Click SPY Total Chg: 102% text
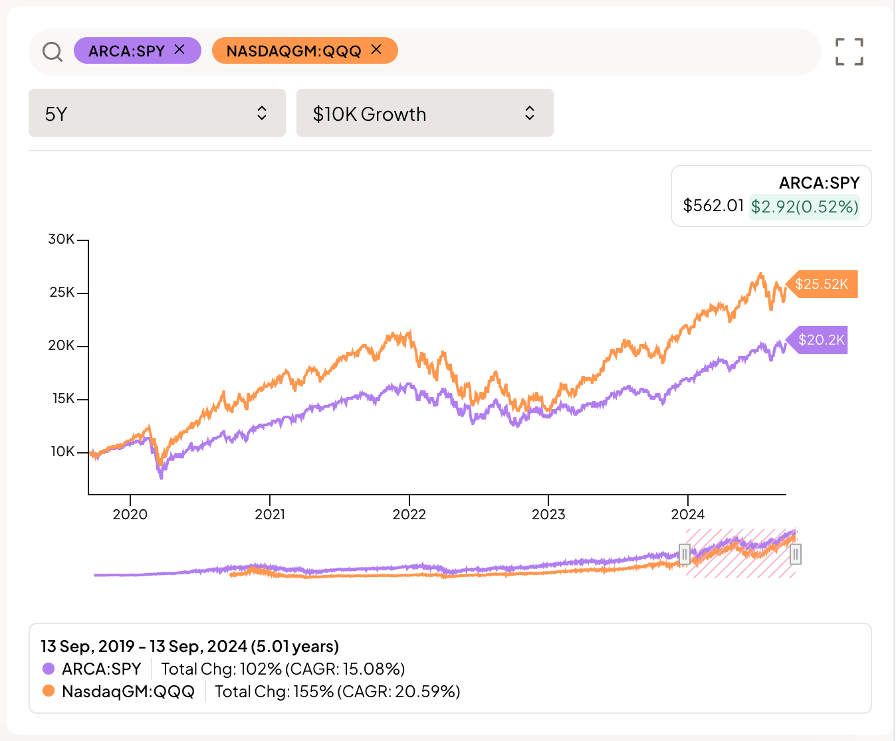The height and width of the screenshot is (741, 896). tap(283, 669)
